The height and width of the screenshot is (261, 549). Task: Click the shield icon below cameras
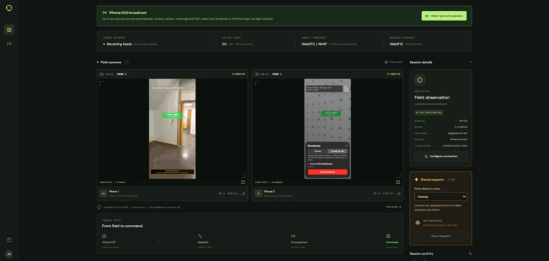(99, 207)
